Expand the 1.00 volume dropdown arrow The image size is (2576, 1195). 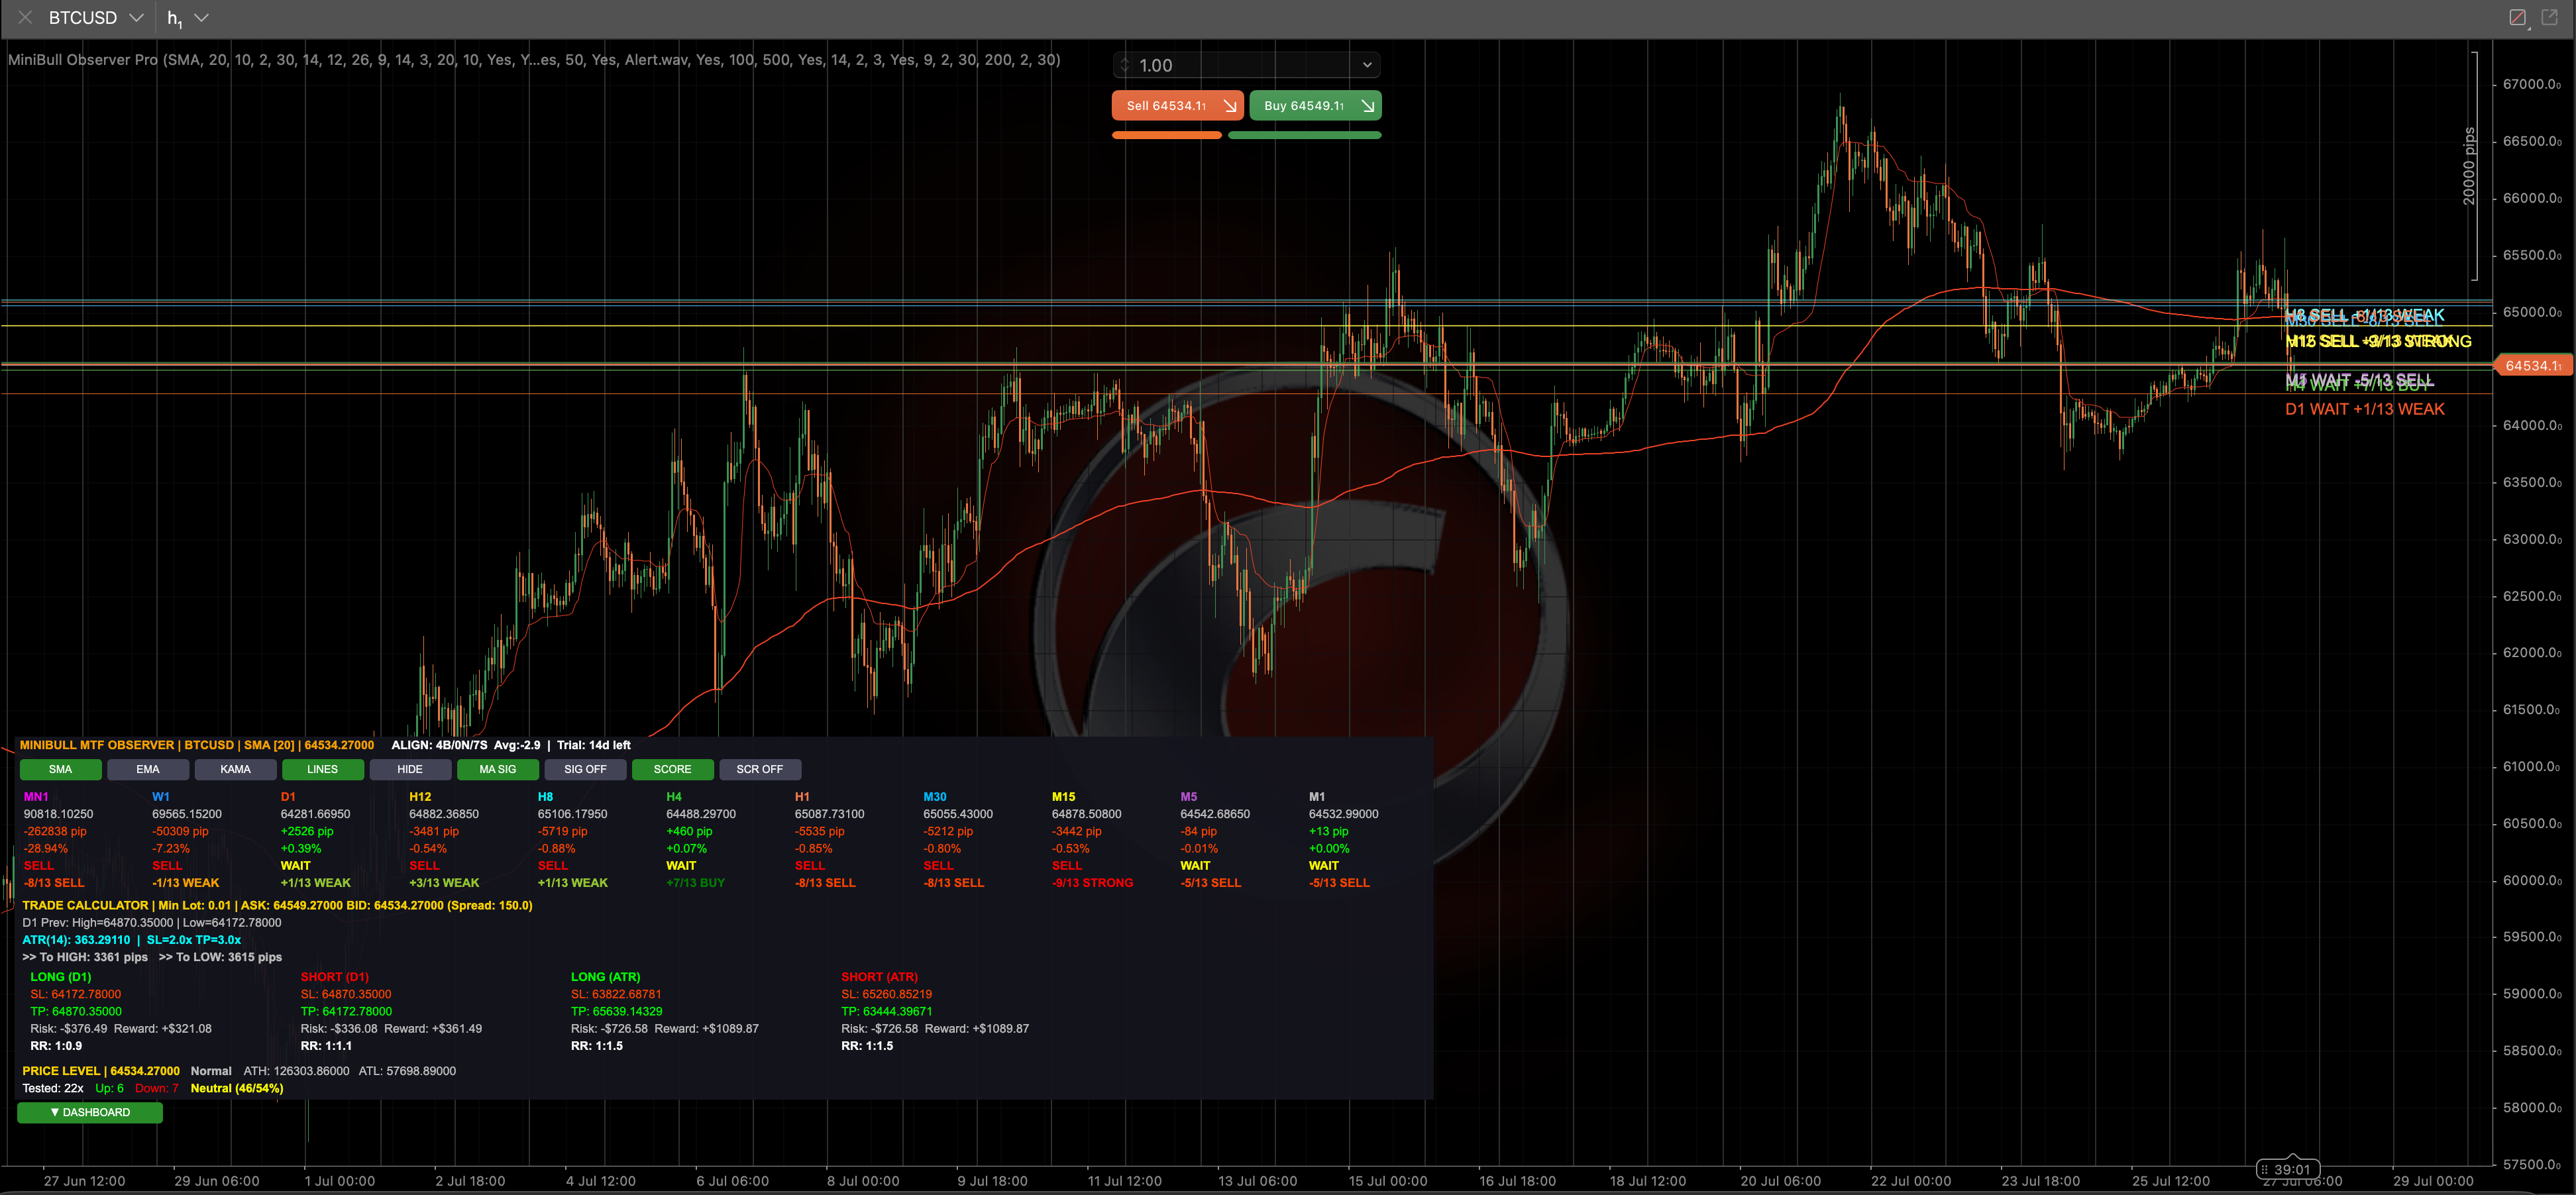tap(1367, 65)
